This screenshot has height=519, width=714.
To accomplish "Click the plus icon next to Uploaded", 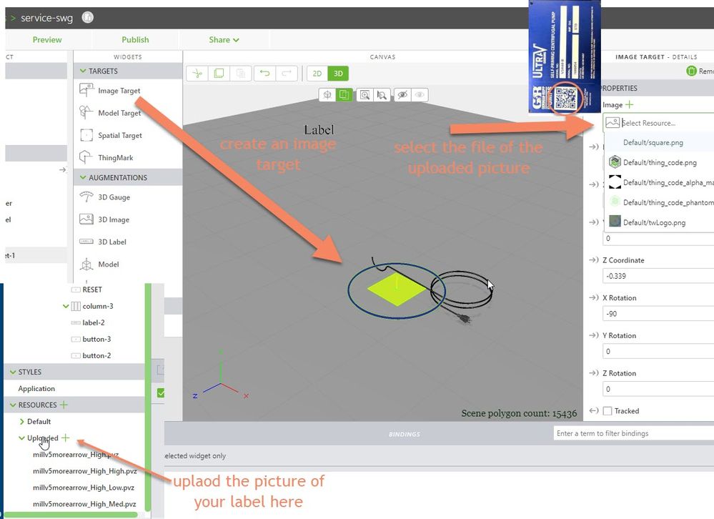I will [66, 438].
